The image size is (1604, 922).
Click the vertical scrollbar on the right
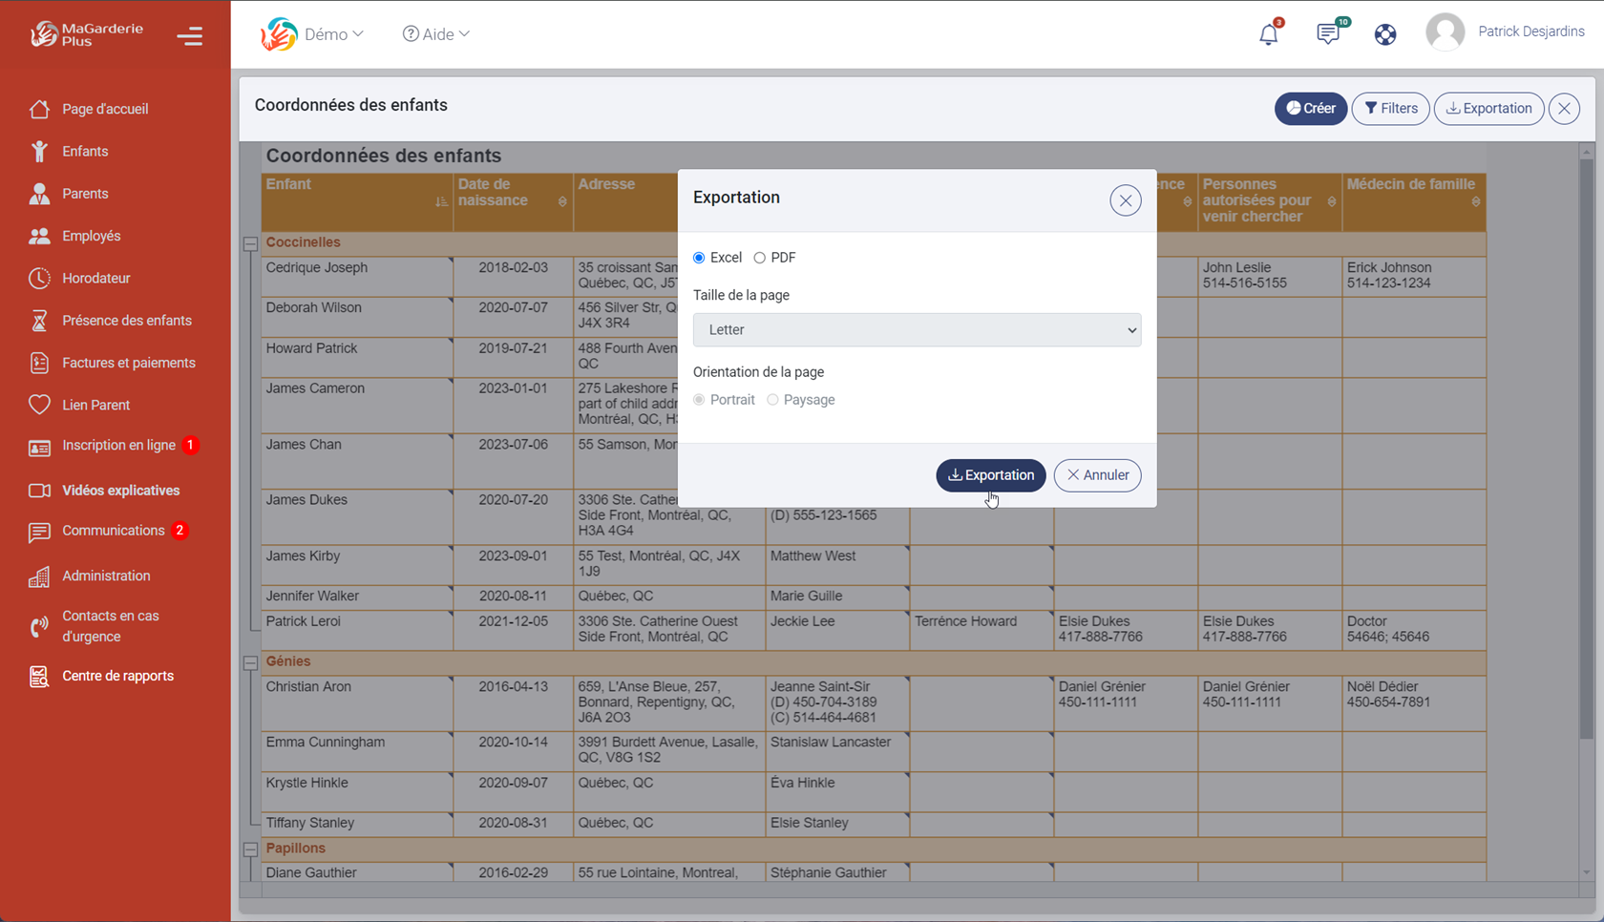point(1587,382)
